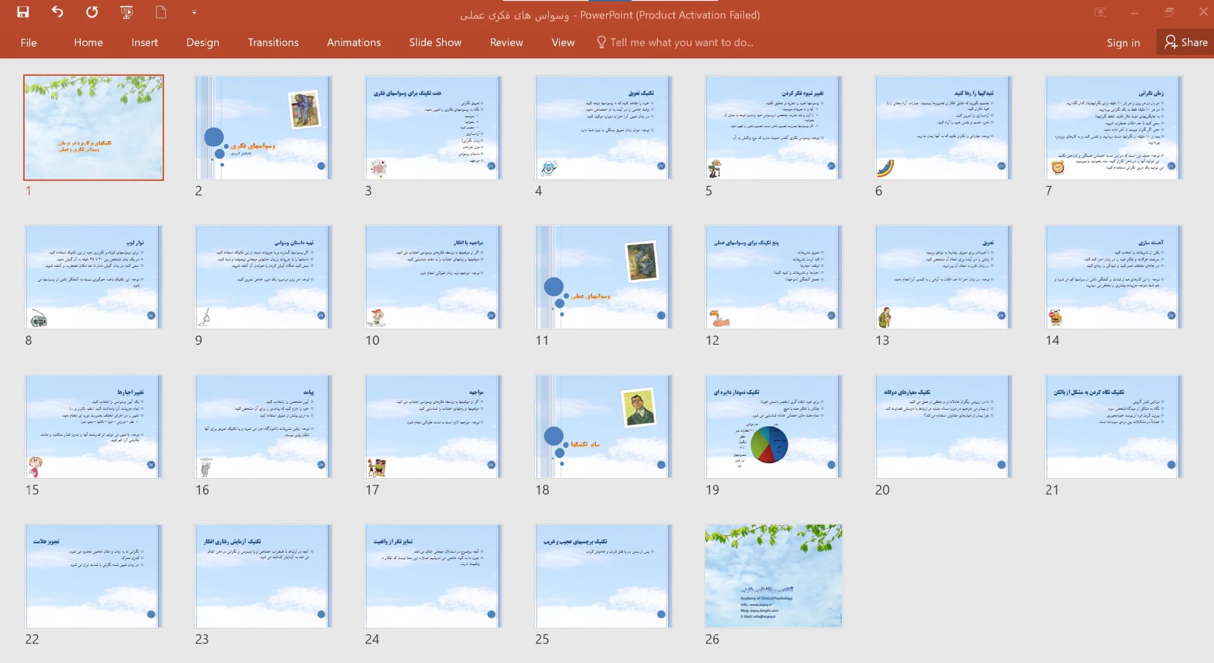This screenshot has height=663, width=1214.
Task: Click the View tab
Action: [x=563, y=43]
